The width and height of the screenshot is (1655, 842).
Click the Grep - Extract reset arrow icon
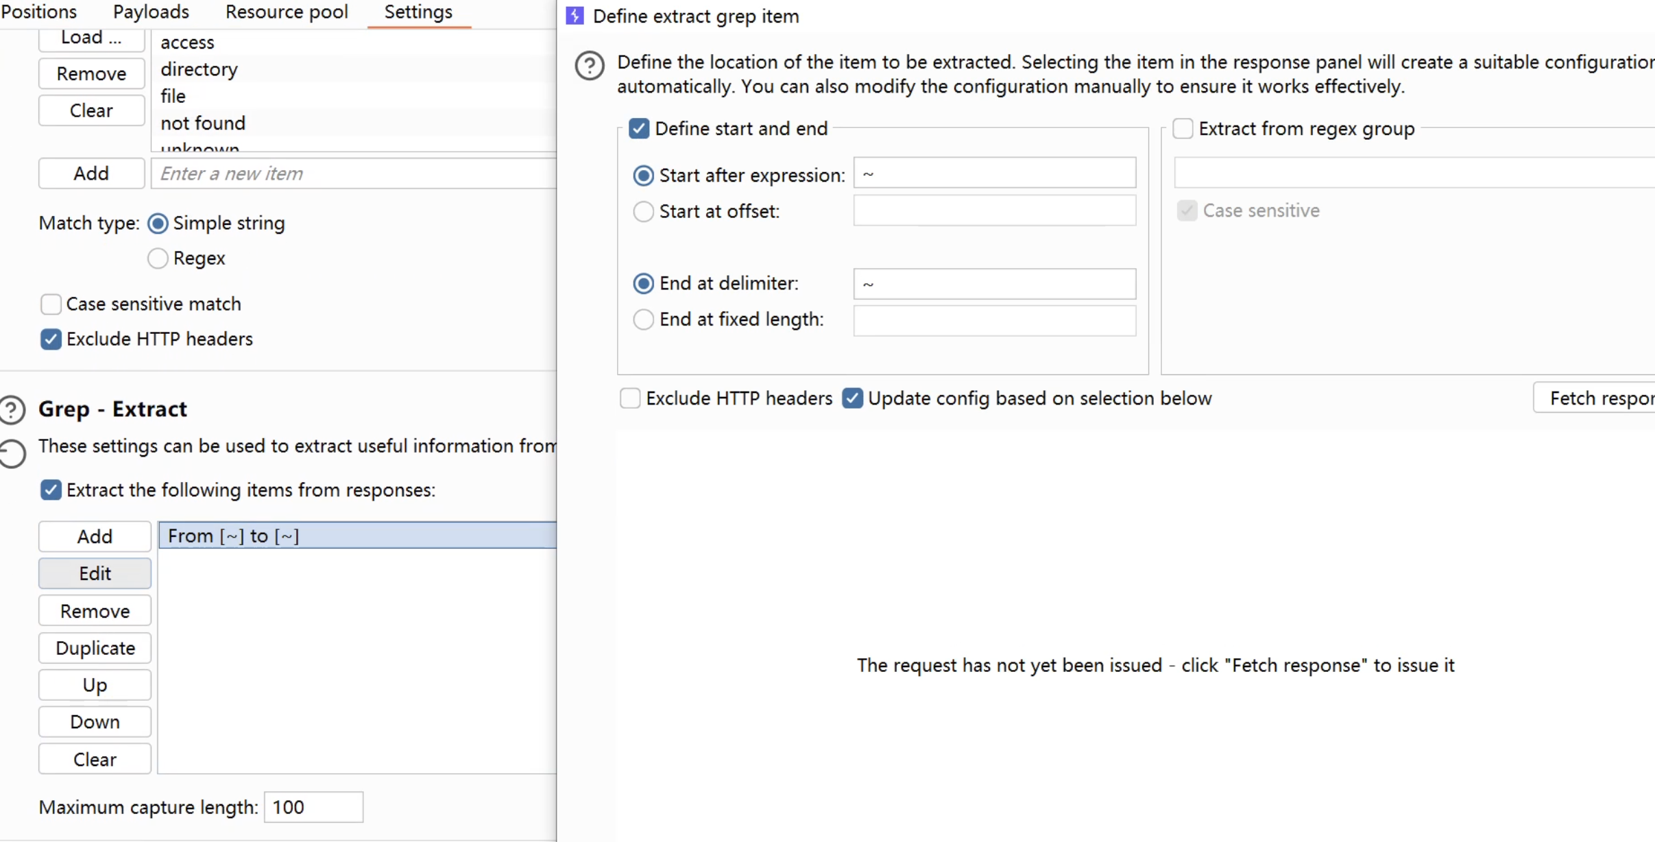(x=12, y=453)
